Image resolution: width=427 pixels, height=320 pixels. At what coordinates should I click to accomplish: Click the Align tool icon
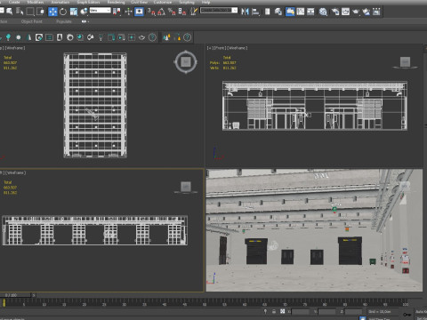pos(255,12)
